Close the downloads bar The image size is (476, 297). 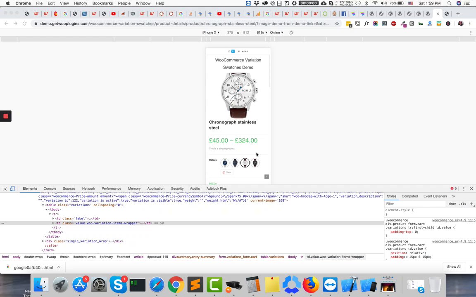[x=471, y=267]
